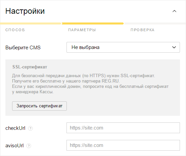The height and width of the screenshot is (156, 186).
Task: Open the 'Не выбрана' CMS dropdown
Action: (123, 47)
